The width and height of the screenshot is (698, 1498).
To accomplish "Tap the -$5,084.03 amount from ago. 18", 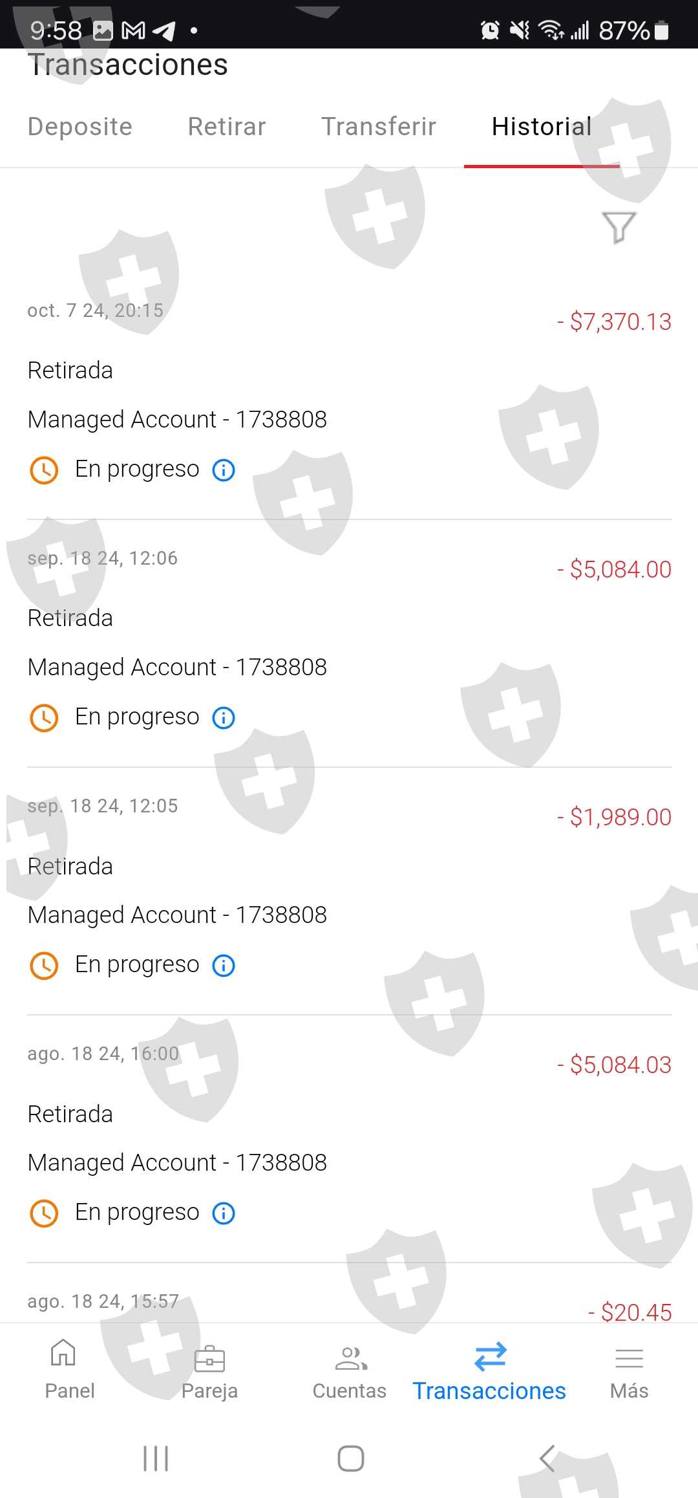I will 620,1065.
